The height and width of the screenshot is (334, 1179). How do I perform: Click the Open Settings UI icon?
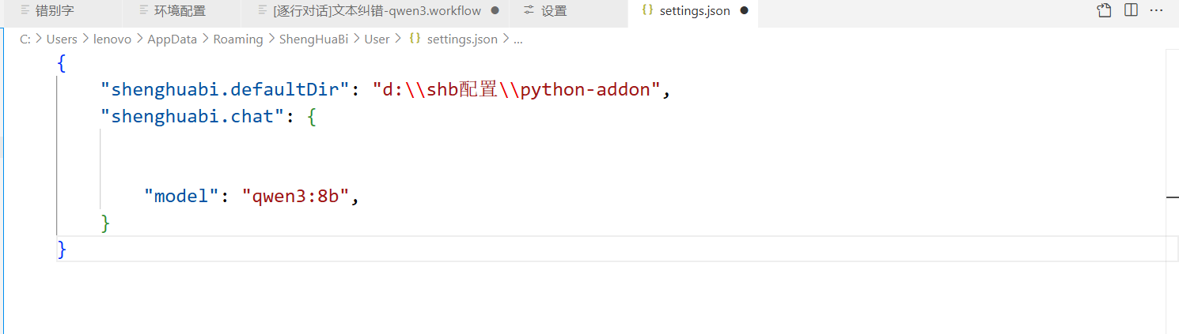click(x=1104, y=11)
